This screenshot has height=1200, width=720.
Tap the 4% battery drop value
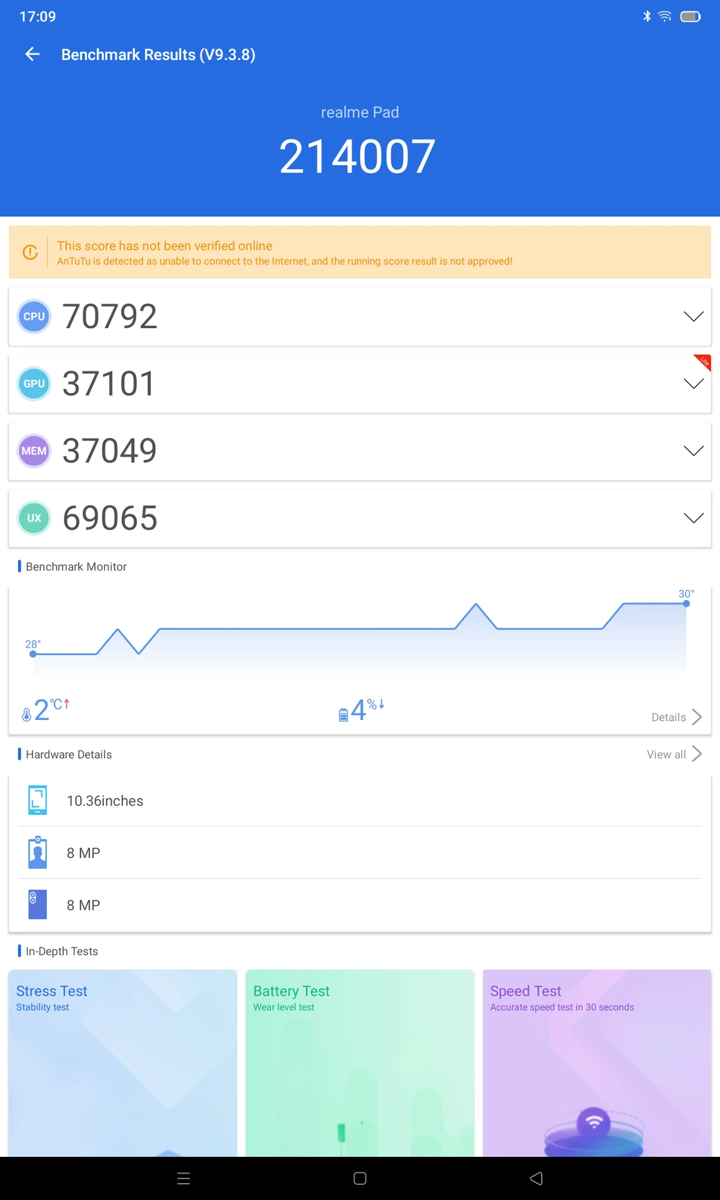[x=367, y=709]
